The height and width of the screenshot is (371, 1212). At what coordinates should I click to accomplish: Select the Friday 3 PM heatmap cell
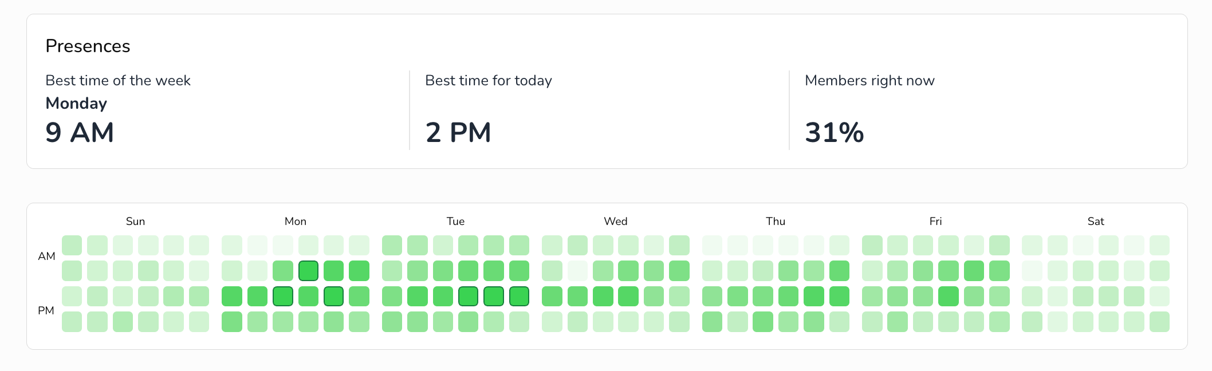tap(948, 296)
